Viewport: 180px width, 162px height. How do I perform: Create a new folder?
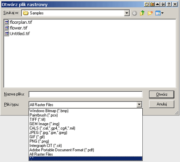(150, 13)
